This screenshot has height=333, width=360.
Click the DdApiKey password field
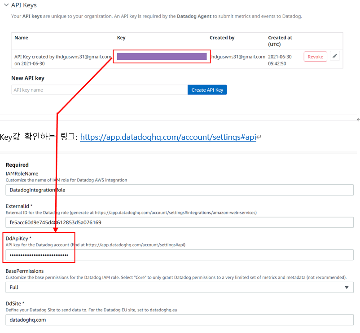pyautogui.click(x=179, y=255)
